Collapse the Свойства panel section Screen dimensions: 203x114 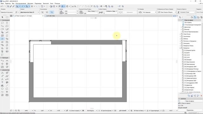coord(179,98)
